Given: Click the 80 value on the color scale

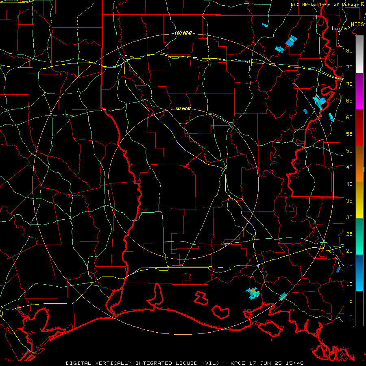Looking at the screenshot, I should click(x=349, y=51).
